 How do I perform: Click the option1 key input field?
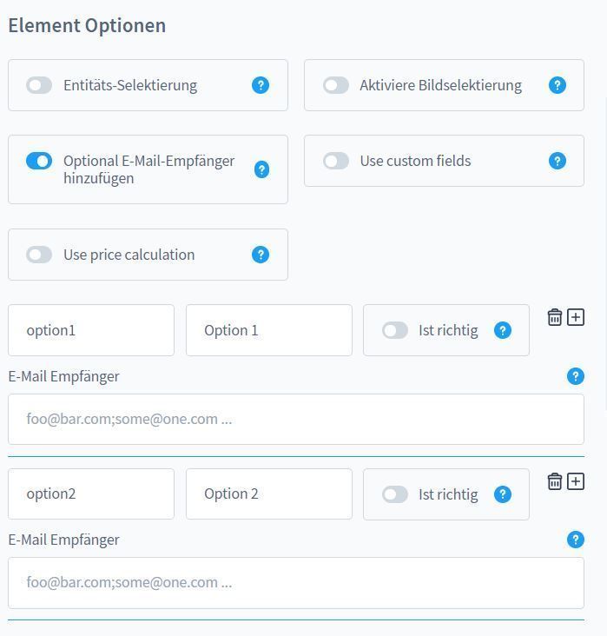91,330
